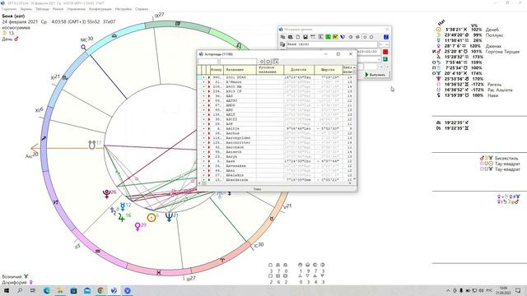Click the Sun glyph on the chart
The width and height of the screenshot is (527, 296).
(152, 218)
